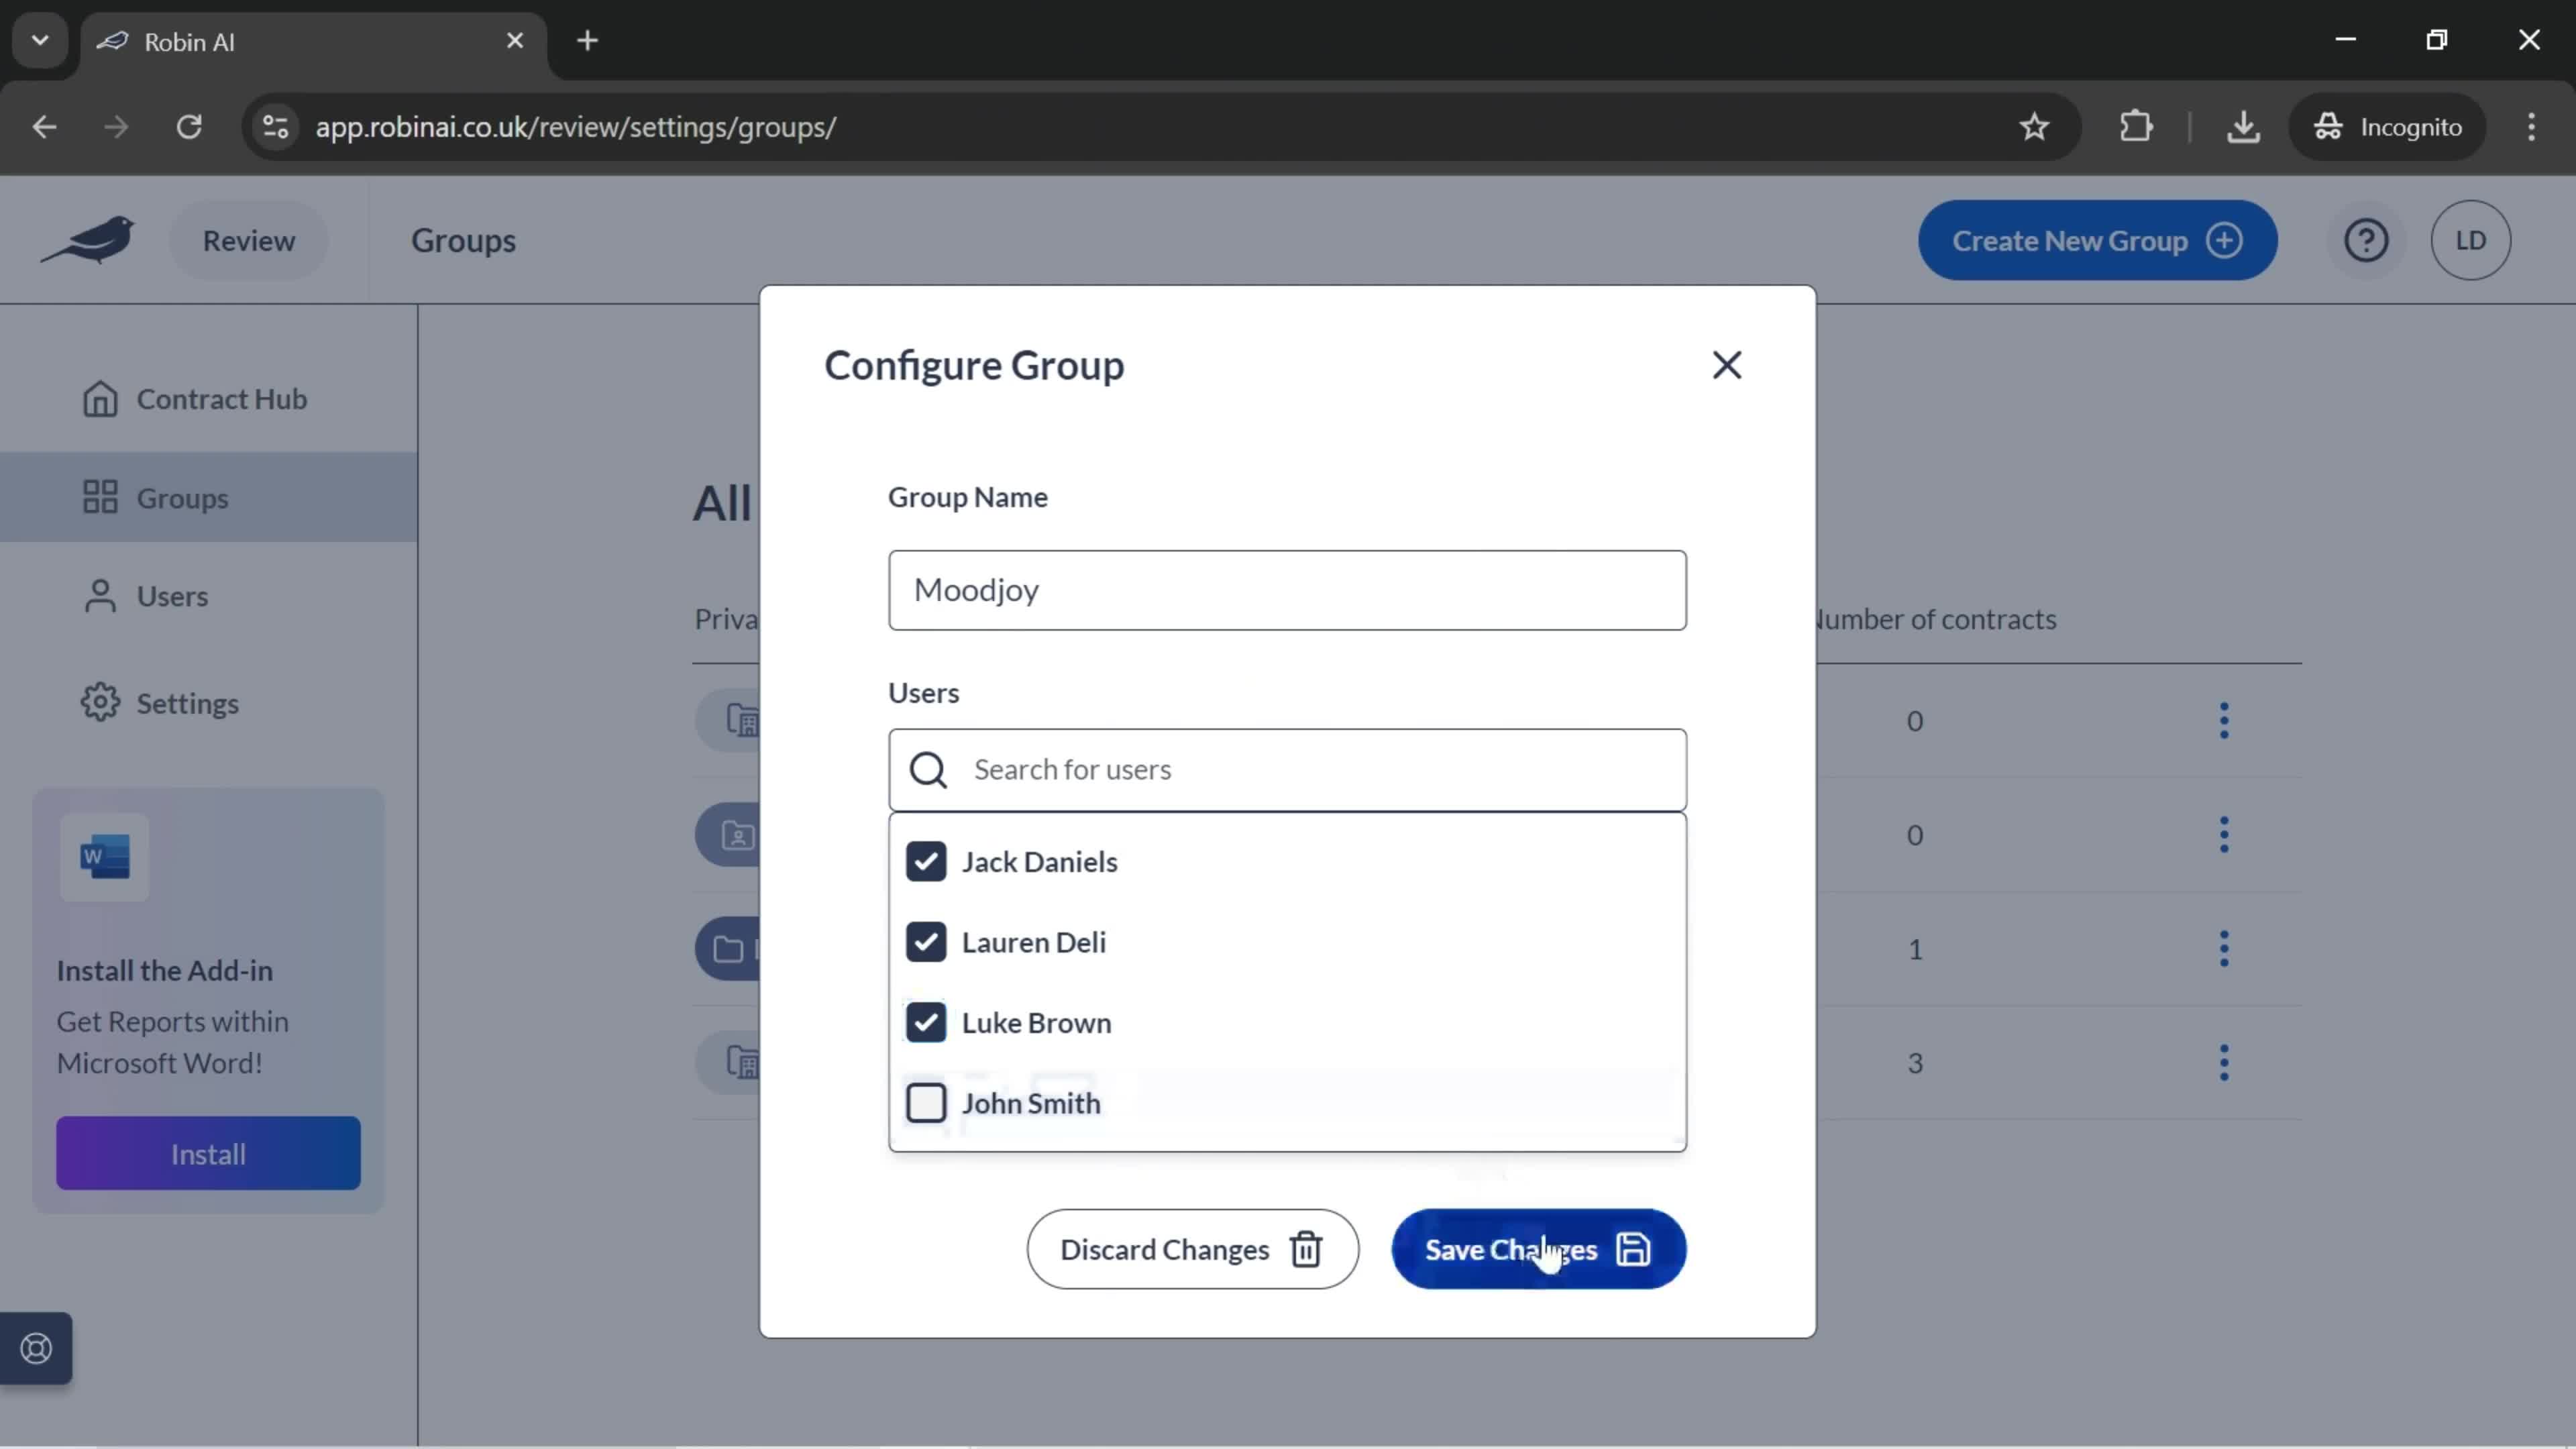Enable John Smith in the group
The image size is (2576, 1449).
click(x=927, y=1102)
